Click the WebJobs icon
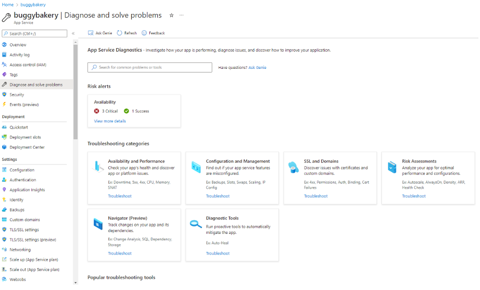The image size is (480, 290). coord(4,279)
